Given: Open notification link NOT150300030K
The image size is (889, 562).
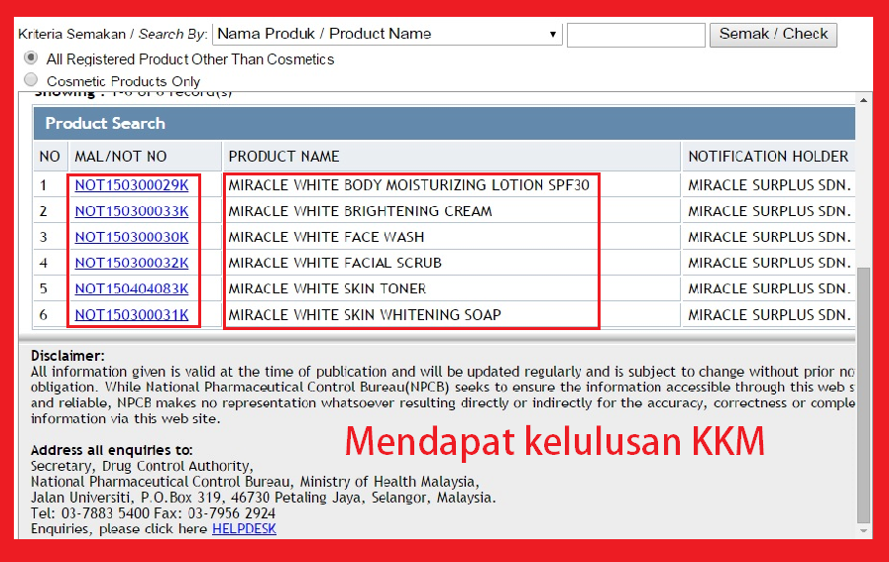Looking at the screenshot, I should pos(132,237).
